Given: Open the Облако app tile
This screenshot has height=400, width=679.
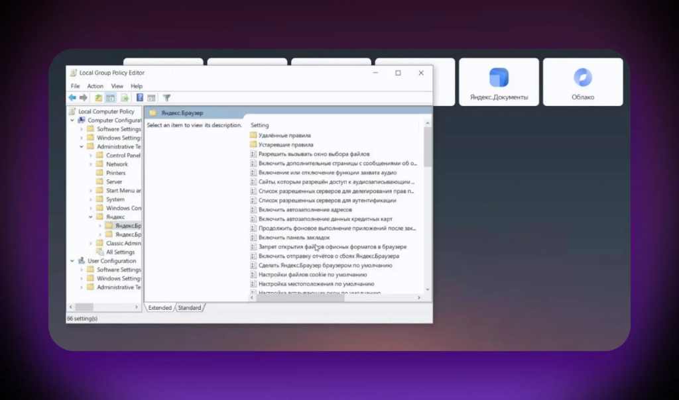Looking at the screenshot, I should [583, 82].
